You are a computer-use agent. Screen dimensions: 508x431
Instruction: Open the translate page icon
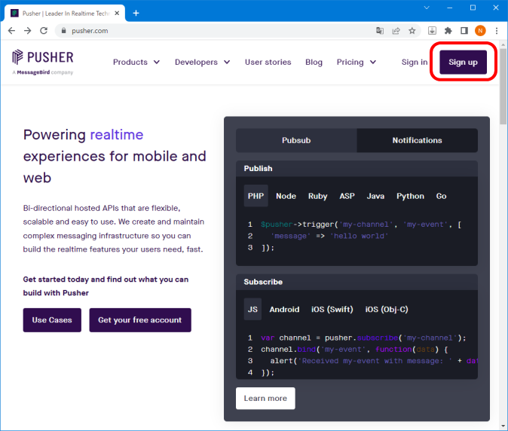click(x=380, y=31)
